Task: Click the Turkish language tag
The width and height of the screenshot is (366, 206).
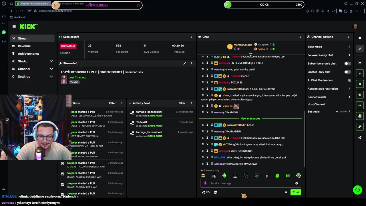Action: coord(74,82)
